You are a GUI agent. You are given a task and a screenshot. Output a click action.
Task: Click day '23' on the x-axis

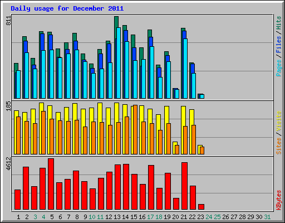coord(200,217)
